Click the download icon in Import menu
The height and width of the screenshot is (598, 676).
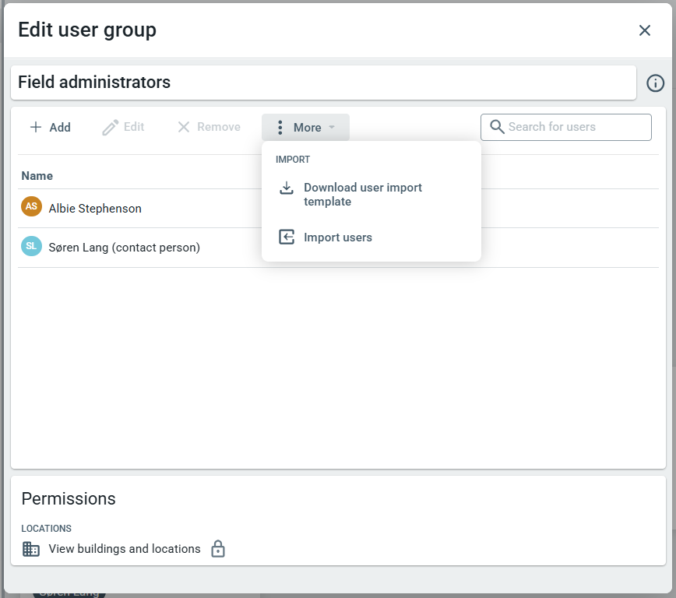coord(287,188)
